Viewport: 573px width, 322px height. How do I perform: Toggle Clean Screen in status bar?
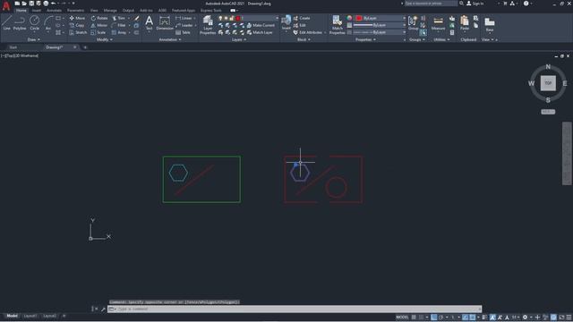pyautogui.click(x=561, y=318)
